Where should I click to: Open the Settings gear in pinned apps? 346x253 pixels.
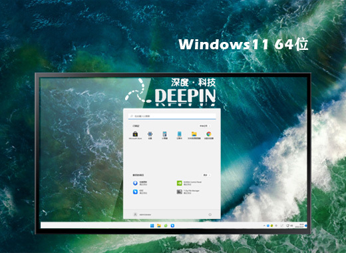pyautogui.click(x=150, y=135)
